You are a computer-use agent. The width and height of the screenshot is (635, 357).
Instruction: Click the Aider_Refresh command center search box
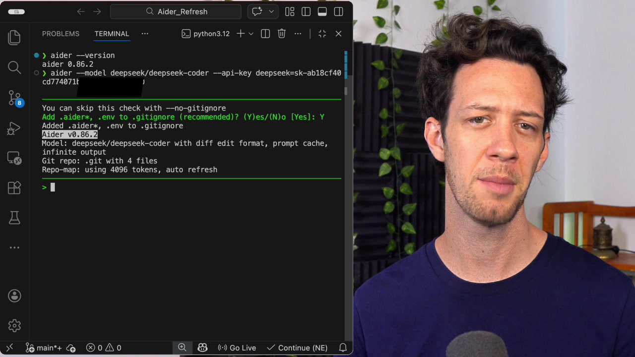pos(176,11)
